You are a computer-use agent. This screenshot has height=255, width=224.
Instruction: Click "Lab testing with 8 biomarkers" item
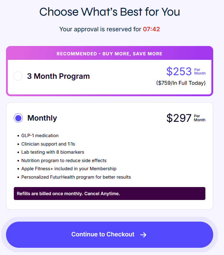pyautogui.click(x=53, y=152)
